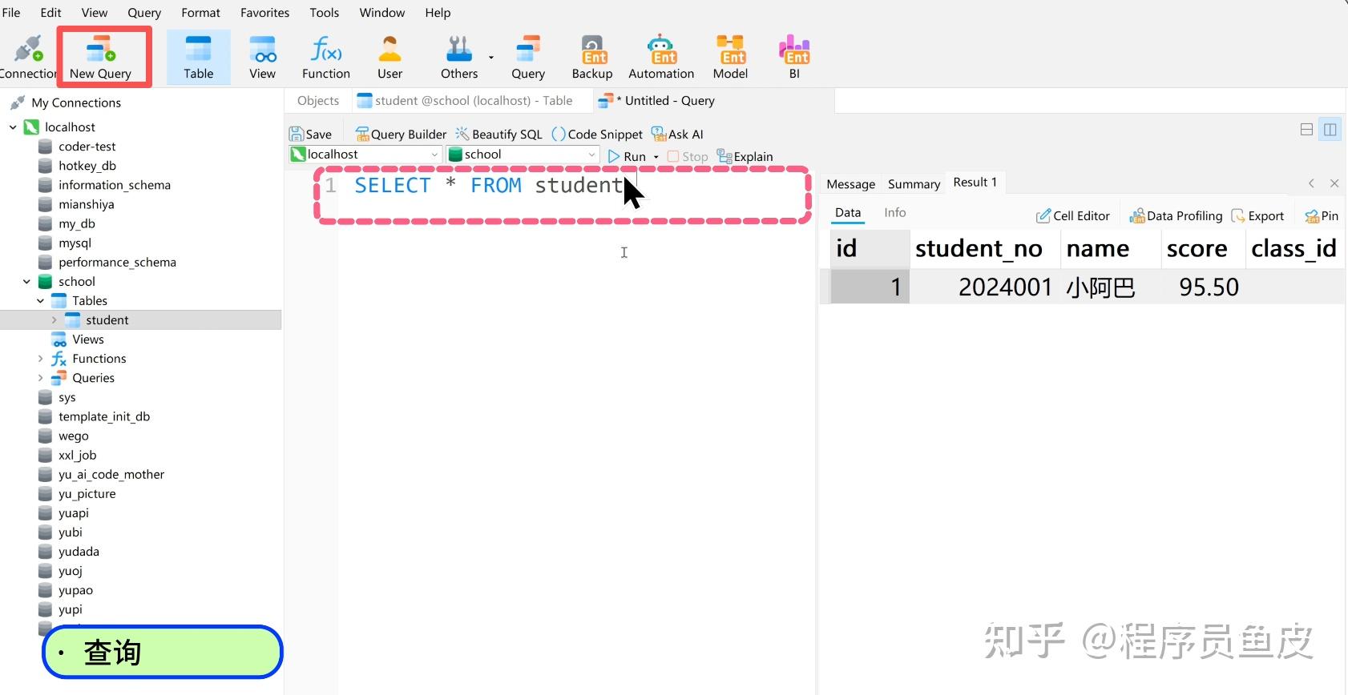Open Data Profiling

(x=1176, y=216)
